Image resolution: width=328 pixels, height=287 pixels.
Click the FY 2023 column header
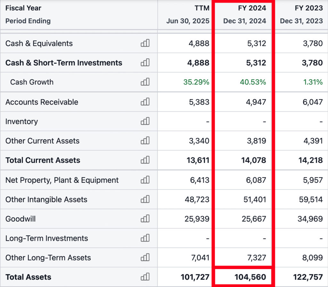309,8
